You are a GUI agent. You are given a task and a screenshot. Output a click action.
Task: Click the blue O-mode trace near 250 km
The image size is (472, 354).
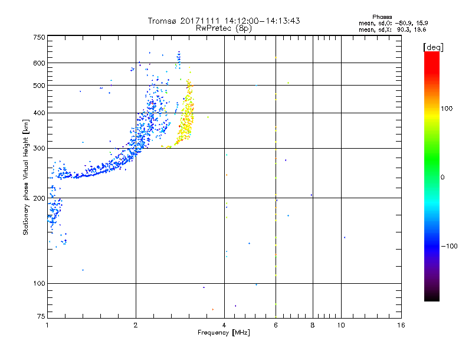pos(96,172)
